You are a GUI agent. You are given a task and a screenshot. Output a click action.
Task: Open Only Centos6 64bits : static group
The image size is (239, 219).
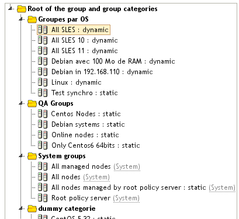pos(96,145)
